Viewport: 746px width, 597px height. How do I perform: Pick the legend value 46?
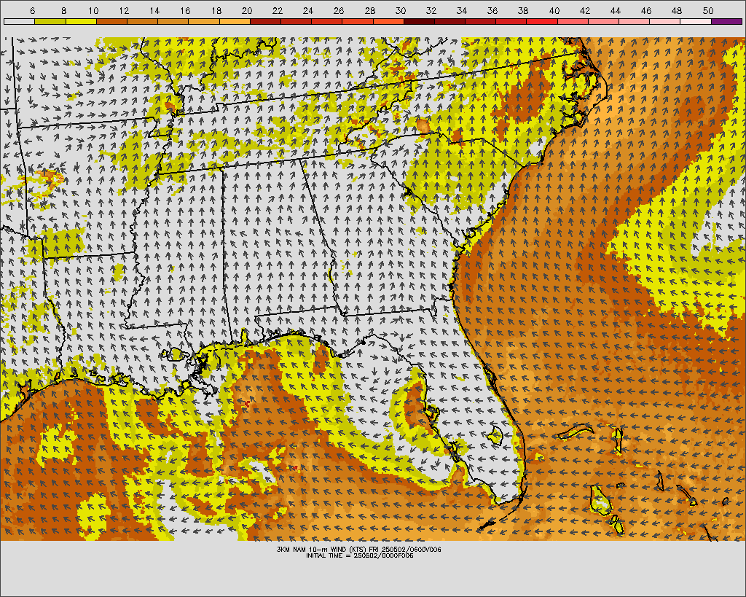tap(646, 10)
